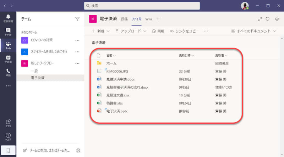Click the search box at top
Screen dimensions: 284x157
(142, 6)
